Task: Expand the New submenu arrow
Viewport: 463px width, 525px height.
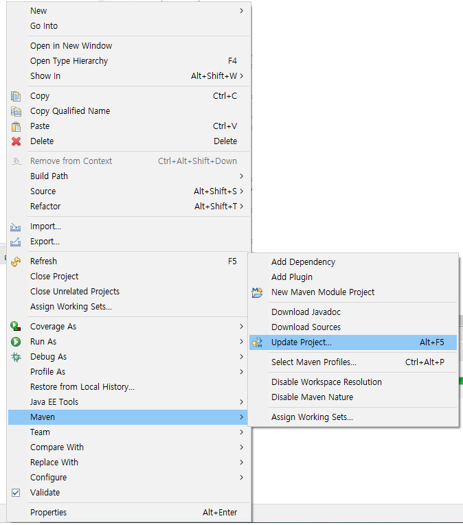Action: click(241, 11)
